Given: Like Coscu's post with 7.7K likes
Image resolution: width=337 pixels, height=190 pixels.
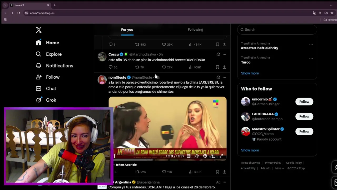Looking at the screenshot, I should click(x=167, y=67).
